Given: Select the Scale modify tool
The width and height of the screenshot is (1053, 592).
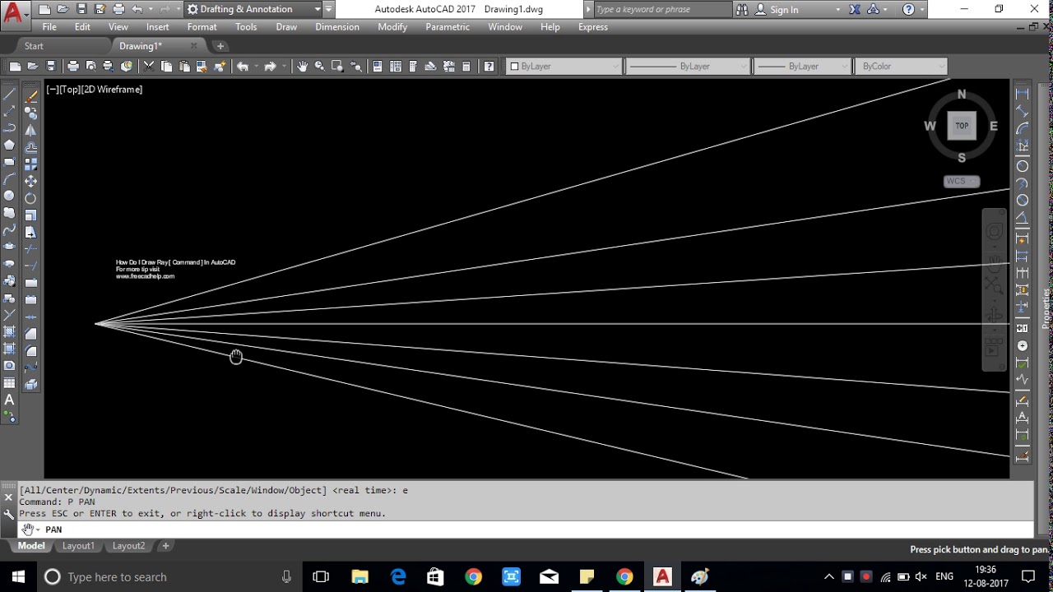Looking at the screenshot, I should (31, 215).
